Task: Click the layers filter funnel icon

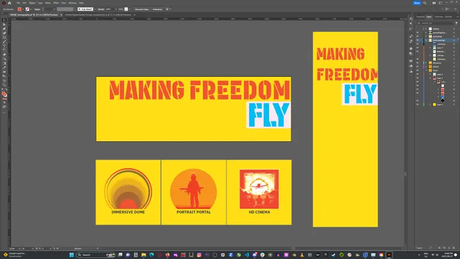Action: (456, 23)
